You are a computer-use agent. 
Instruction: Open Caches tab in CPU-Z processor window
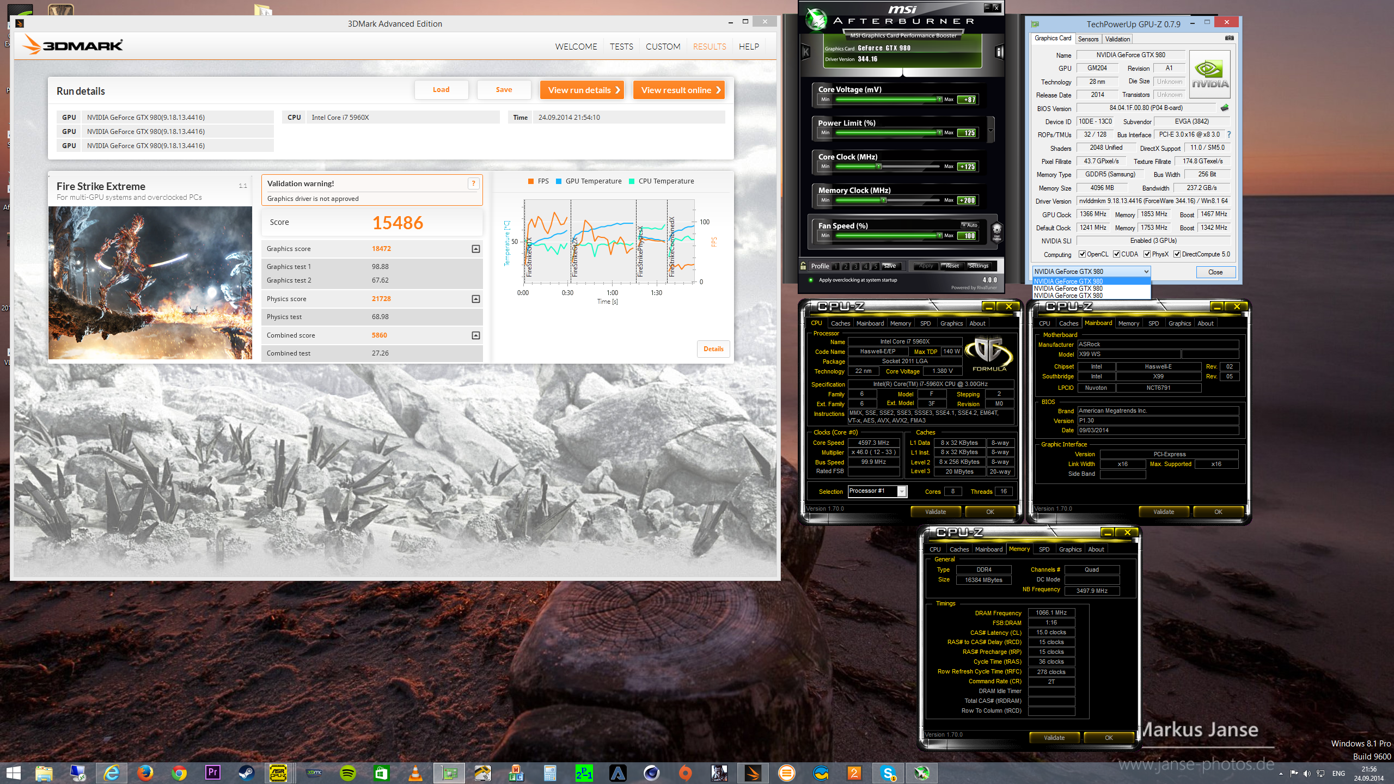tap(840, 323)
